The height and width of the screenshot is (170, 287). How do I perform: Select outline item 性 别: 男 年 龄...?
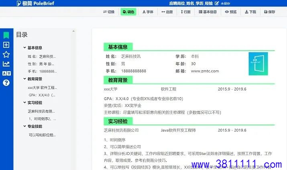pos(41,64)
